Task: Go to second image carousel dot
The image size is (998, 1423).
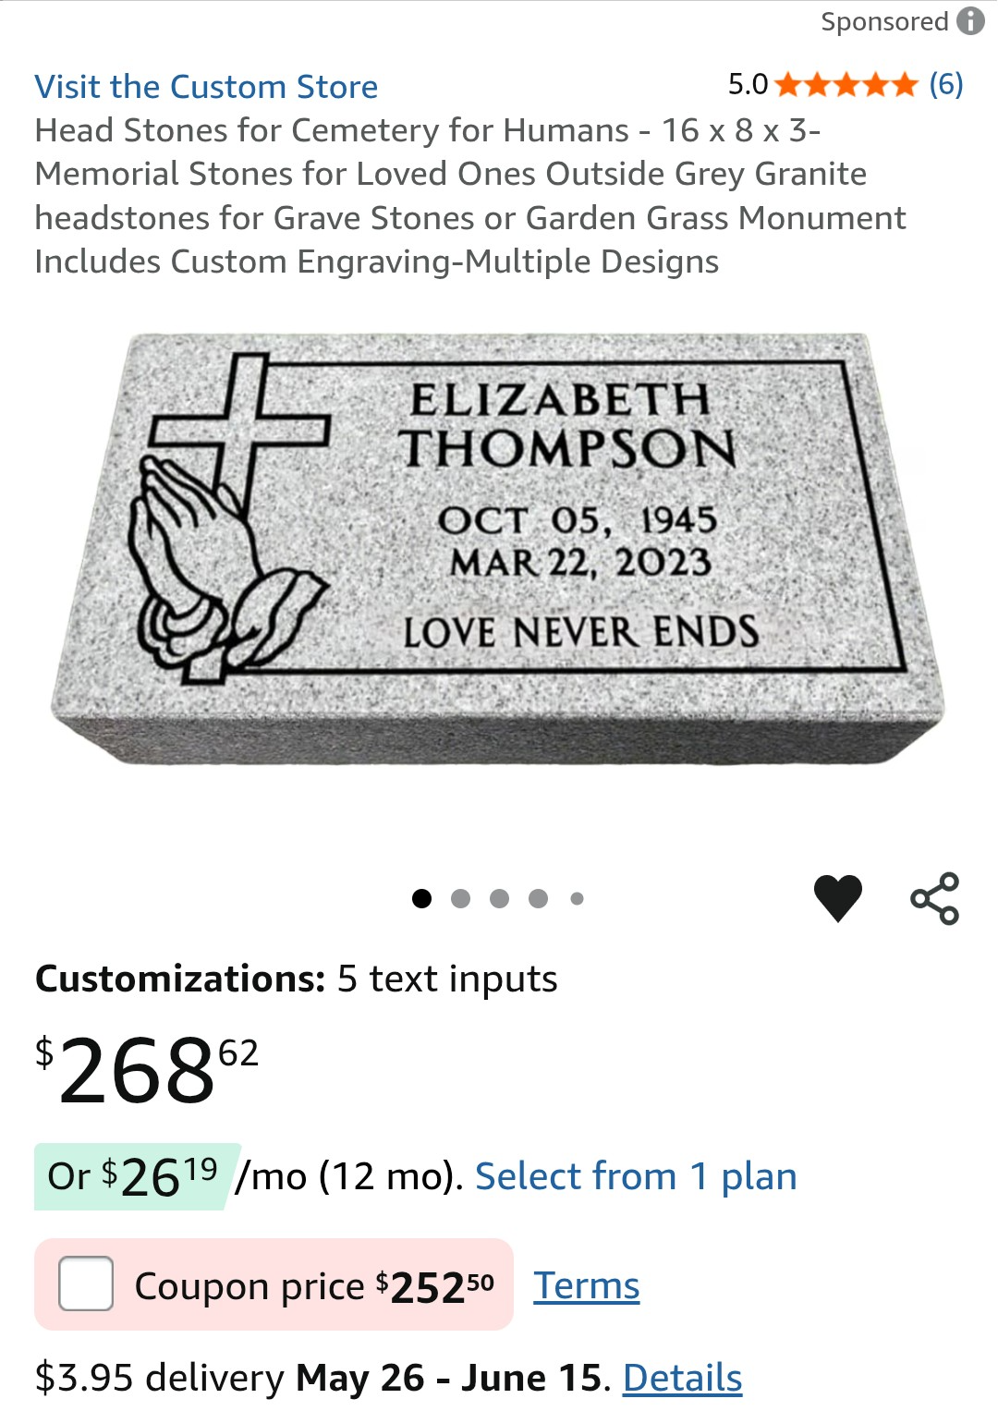Action: coord(461,898)
